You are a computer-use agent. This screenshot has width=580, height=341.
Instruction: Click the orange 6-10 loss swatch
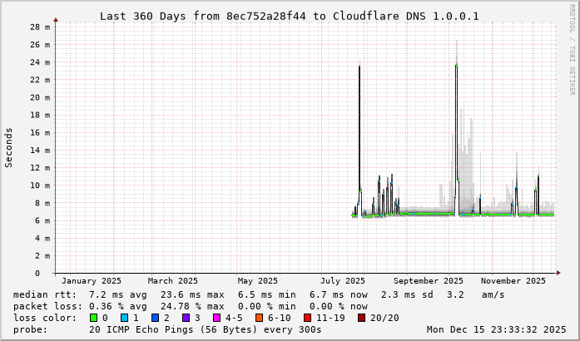[259, 318]
